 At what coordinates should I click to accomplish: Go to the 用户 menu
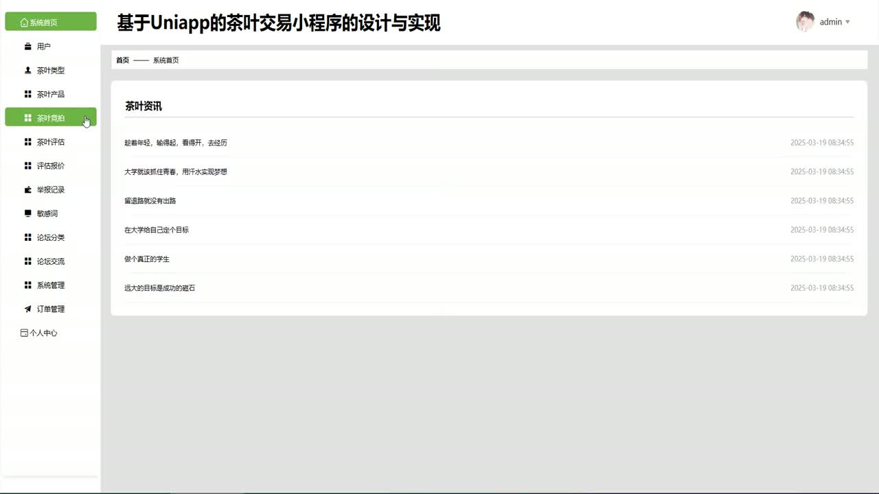(x=51, y=47)
